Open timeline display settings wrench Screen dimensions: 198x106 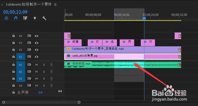click(44, 18)
